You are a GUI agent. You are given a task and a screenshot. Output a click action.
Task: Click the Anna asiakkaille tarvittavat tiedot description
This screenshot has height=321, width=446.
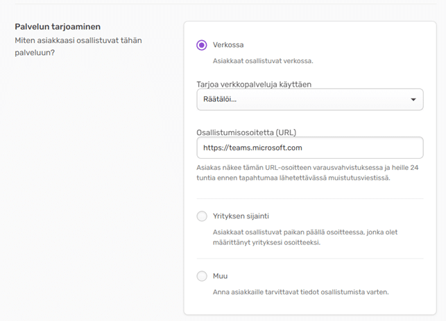point(300,292)
